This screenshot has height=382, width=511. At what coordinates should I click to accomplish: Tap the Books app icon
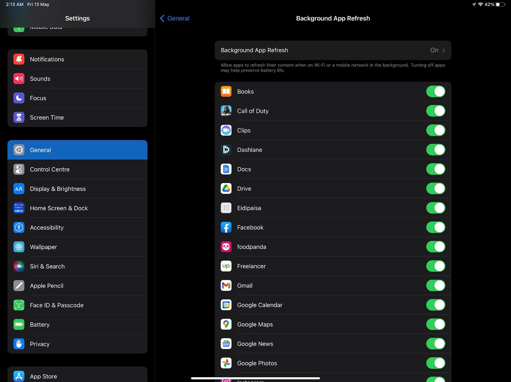point(226,92)
